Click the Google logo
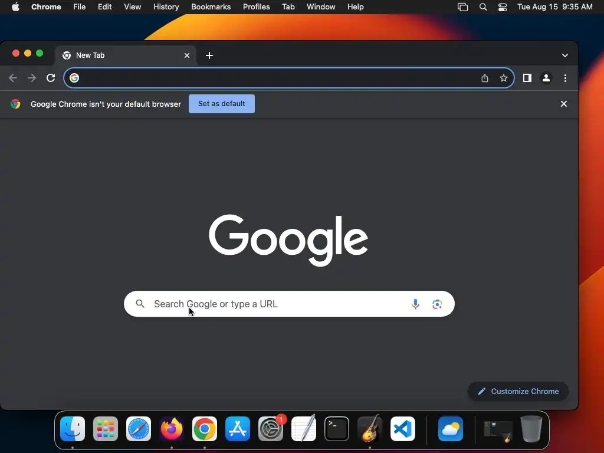The image size is (604, 453). [x=288, y=239]
